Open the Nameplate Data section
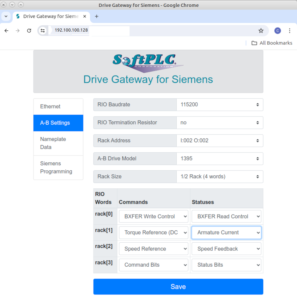Viewport: 297px width, 303px height. [x=53, y=143]
